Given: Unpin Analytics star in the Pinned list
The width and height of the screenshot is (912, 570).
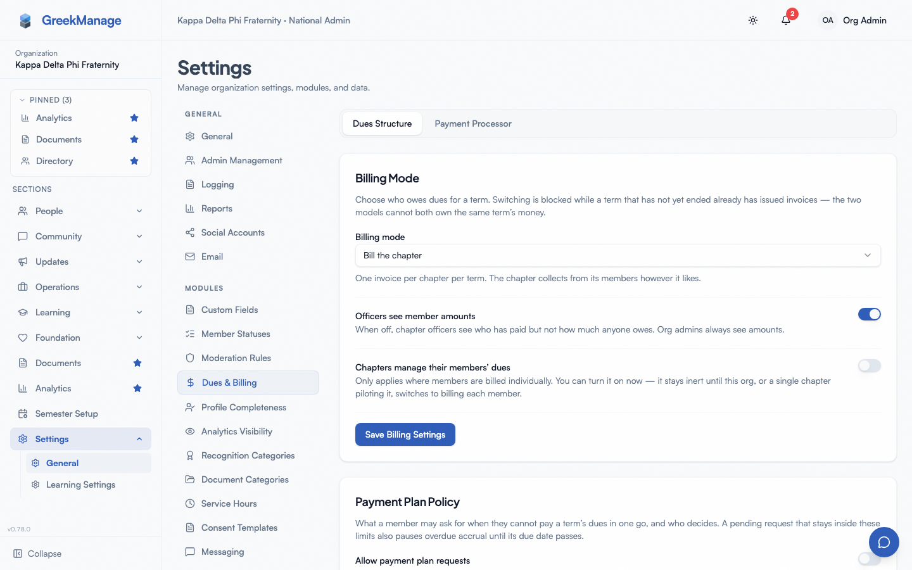Looking at the screenshot, I should pos(134,118).
